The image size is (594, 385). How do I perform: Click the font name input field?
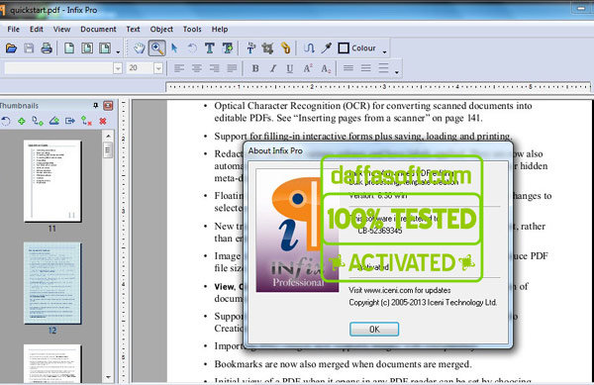coord(58,68)
